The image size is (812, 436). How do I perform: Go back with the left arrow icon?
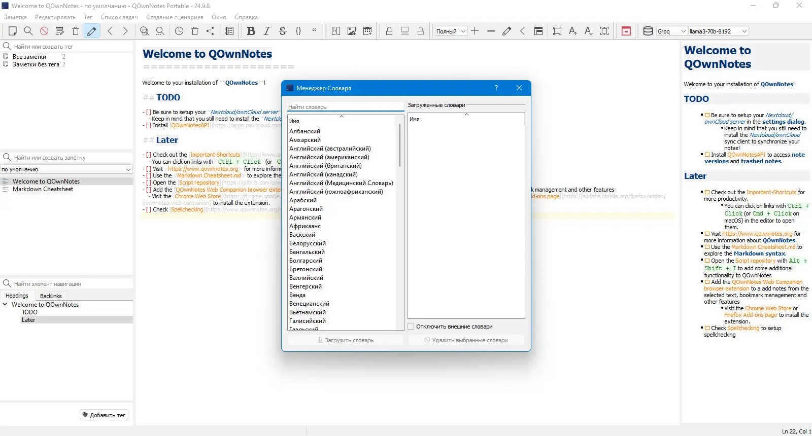coord(110,31)
